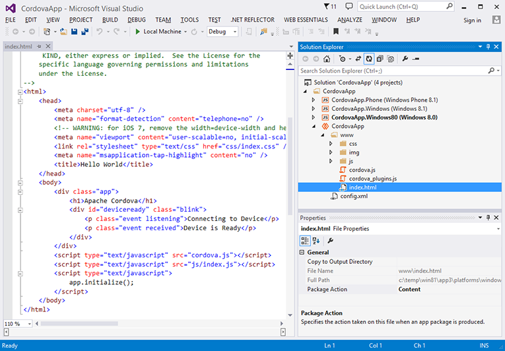Open the WEB ESSENTIALS menu

tap(306, 20)
